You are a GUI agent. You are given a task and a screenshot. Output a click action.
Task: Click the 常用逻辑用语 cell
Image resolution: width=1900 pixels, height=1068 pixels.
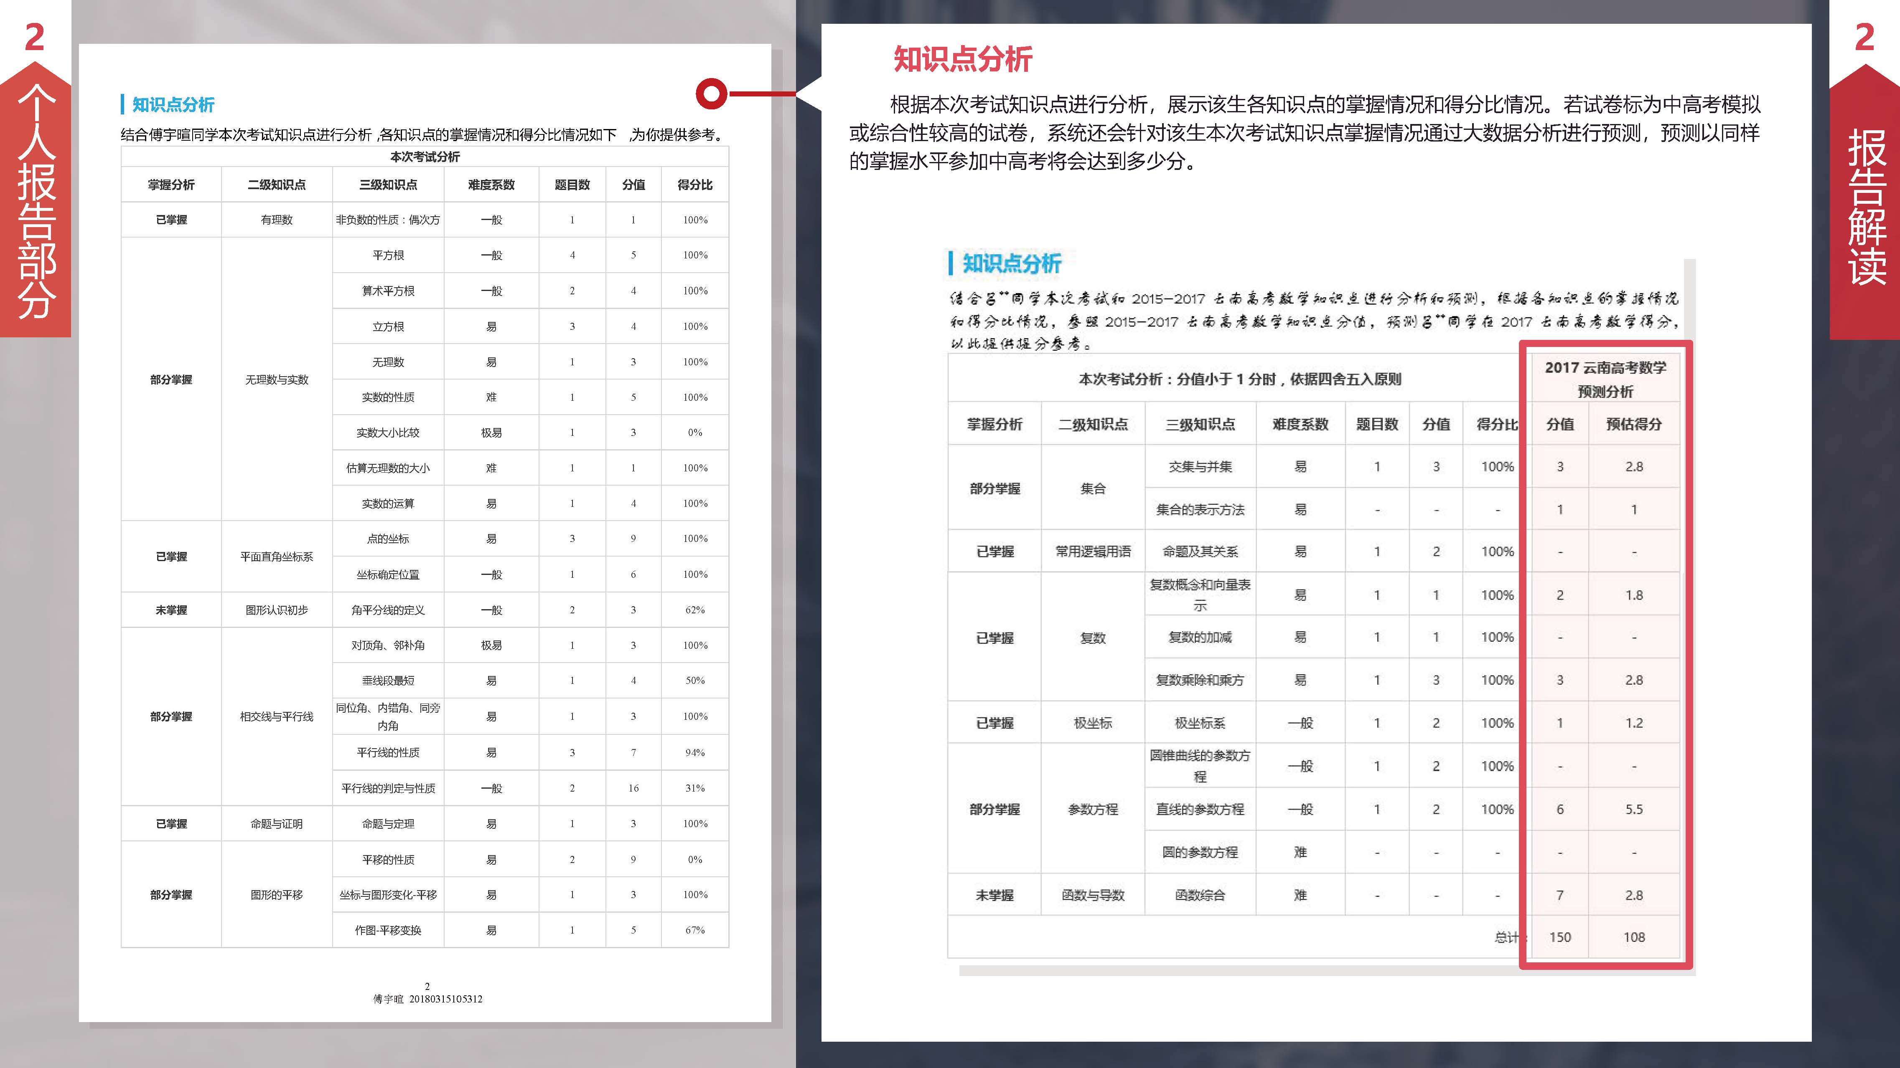click(x=1093, y=551)
